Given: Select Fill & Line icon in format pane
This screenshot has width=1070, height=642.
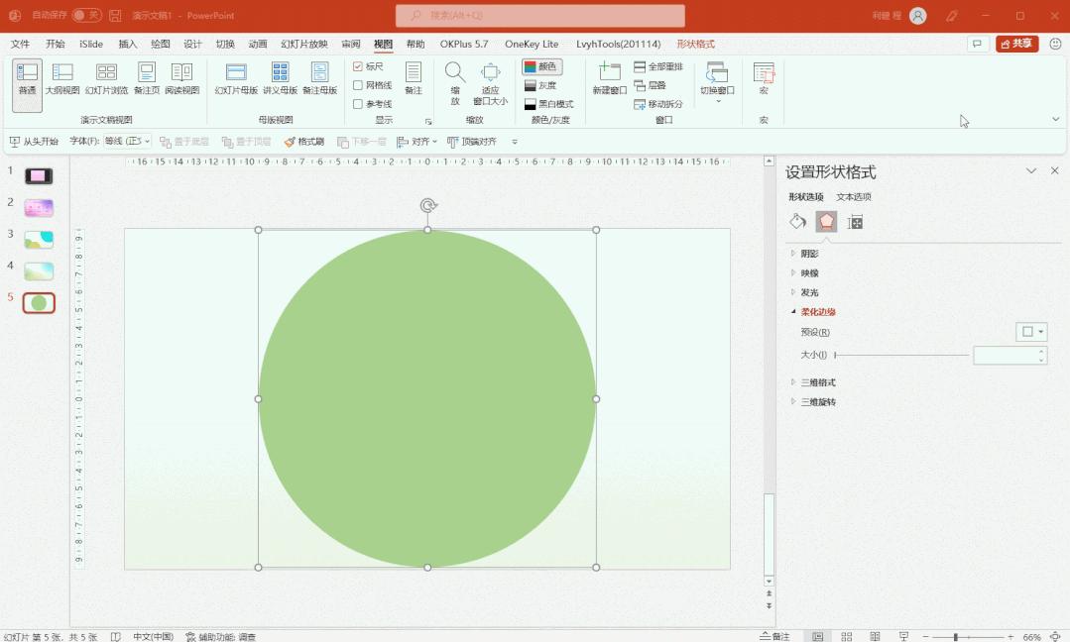Looking at the screenshot, I should pos(798,222).
